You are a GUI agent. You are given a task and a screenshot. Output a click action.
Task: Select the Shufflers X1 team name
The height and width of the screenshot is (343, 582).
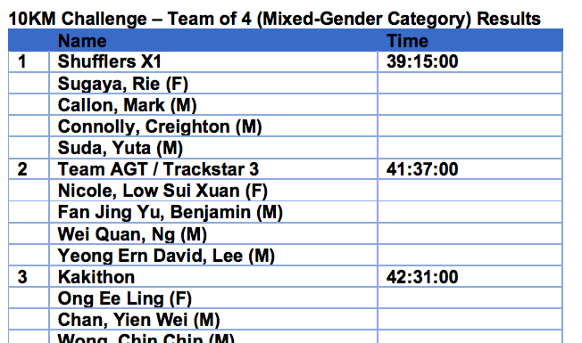point(110,61)
